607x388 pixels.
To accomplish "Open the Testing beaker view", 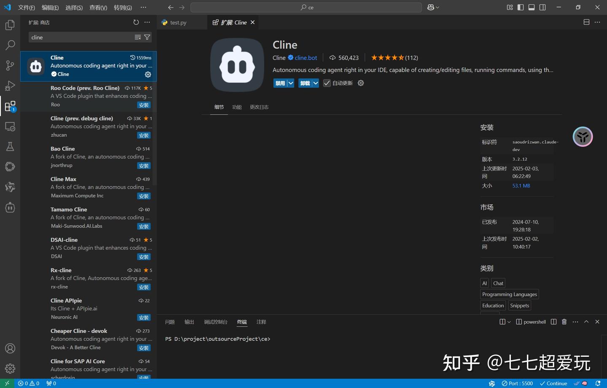I will [10, 146].
